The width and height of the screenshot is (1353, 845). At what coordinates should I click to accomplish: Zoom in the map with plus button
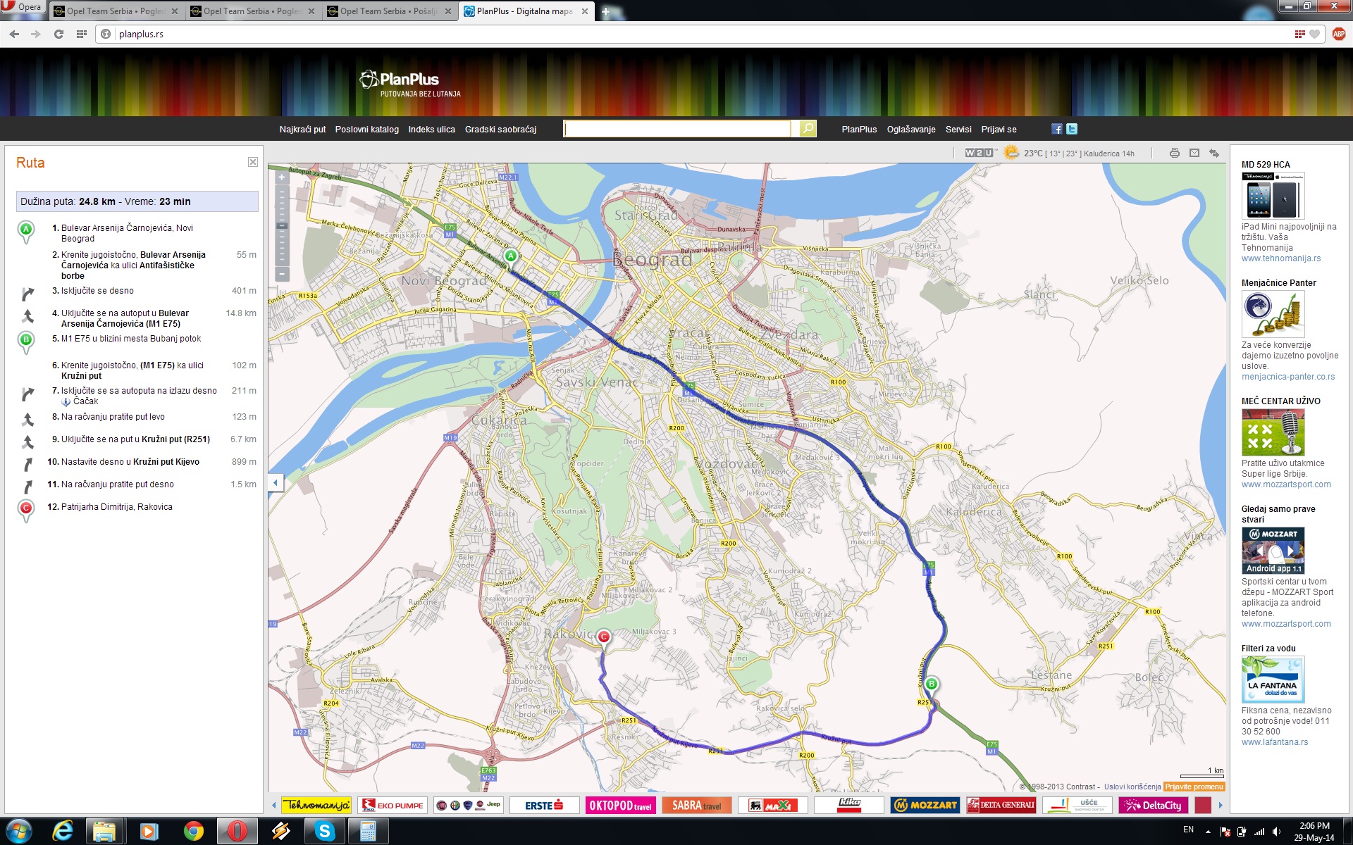[x=282, y=177]
